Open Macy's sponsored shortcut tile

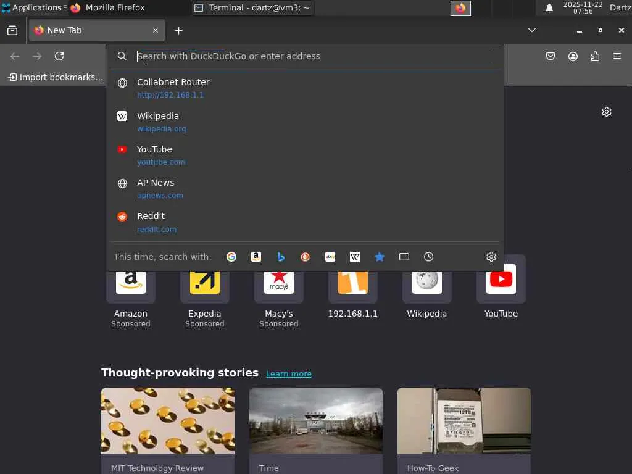click(279, 296)
